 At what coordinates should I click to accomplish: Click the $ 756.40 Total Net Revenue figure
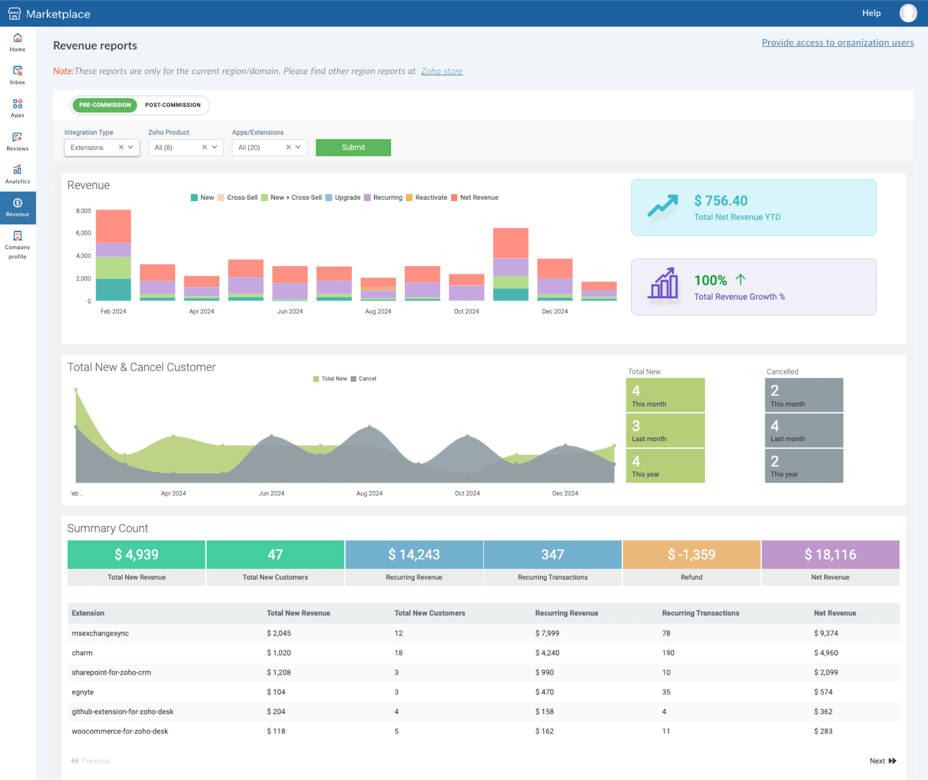click(721, 201)
